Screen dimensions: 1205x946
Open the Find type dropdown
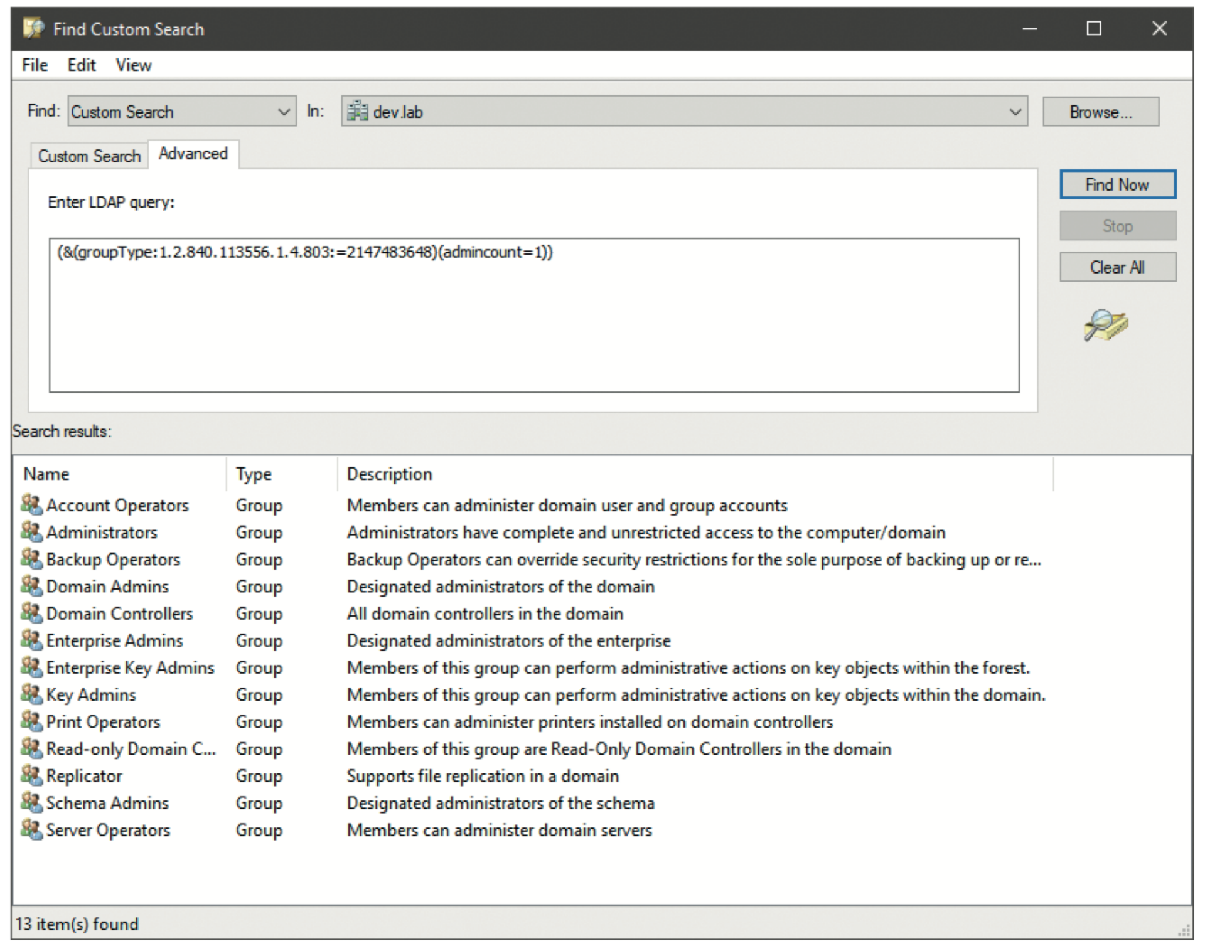click(284, 111)
